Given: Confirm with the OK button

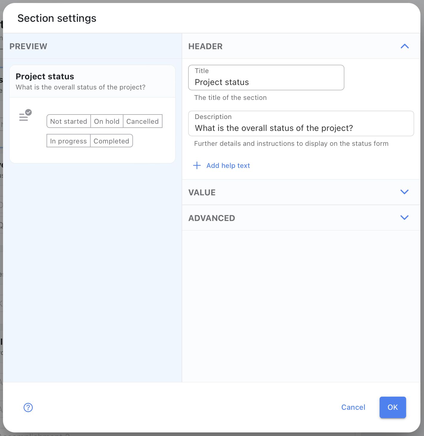Looking at the screenshot, I should pos(393,407).
